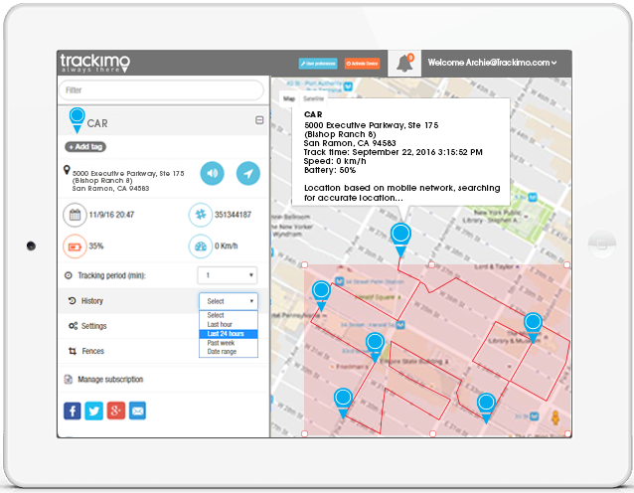634x493 pixels.
Task: Share via the Facebook icon
Action: [72, 411]
